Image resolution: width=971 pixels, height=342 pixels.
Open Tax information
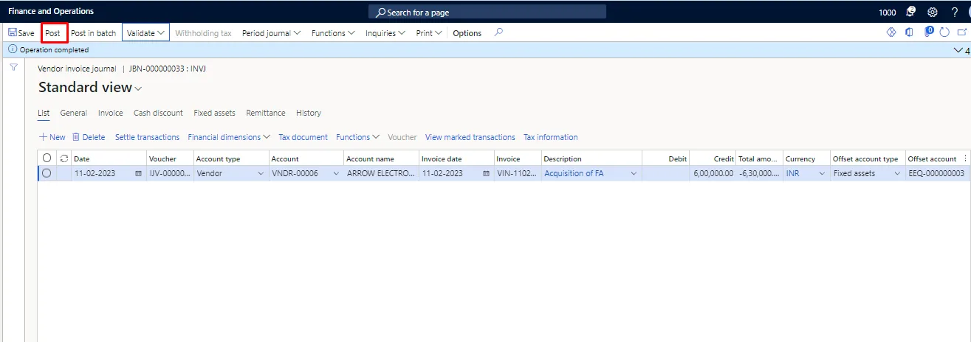[x=551, y=137]
